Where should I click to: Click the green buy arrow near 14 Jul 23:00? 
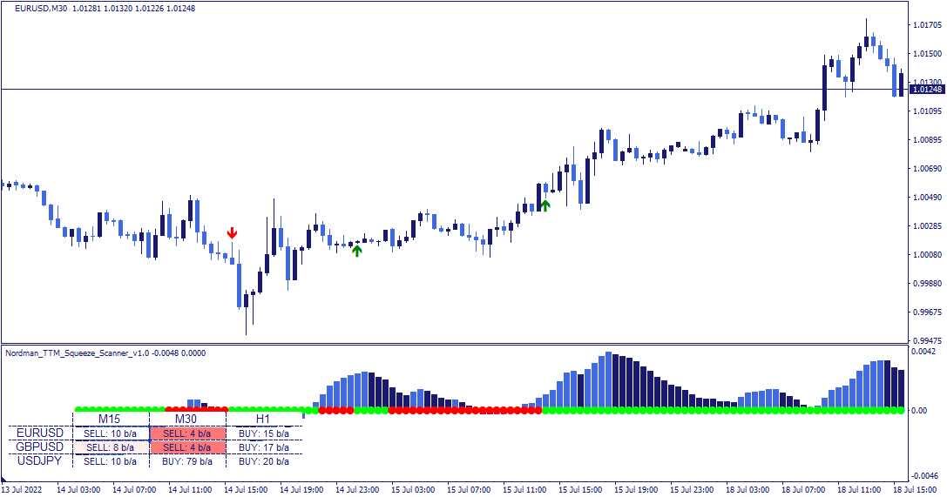point(357,251)
